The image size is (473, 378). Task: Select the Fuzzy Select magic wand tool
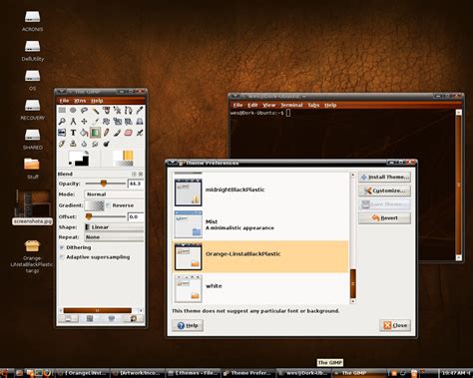coord(95,111)
